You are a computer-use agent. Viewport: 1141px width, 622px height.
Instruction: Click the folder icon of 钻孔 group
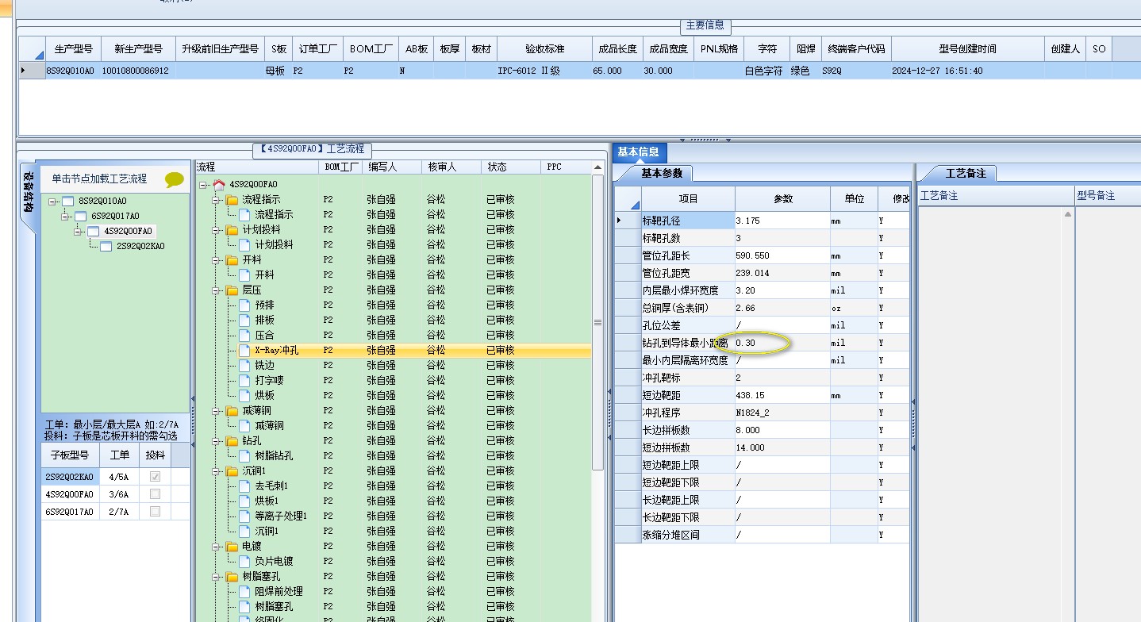[232, 441]
